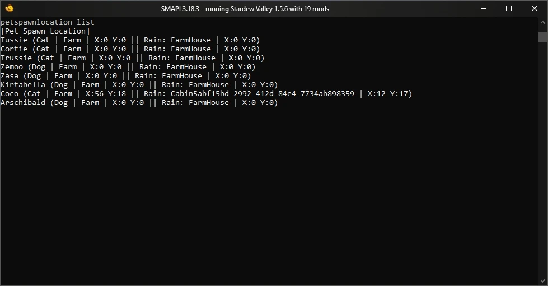548x286 pixels.
Task: Click the Trussie cat entry line
Action: 133,58
